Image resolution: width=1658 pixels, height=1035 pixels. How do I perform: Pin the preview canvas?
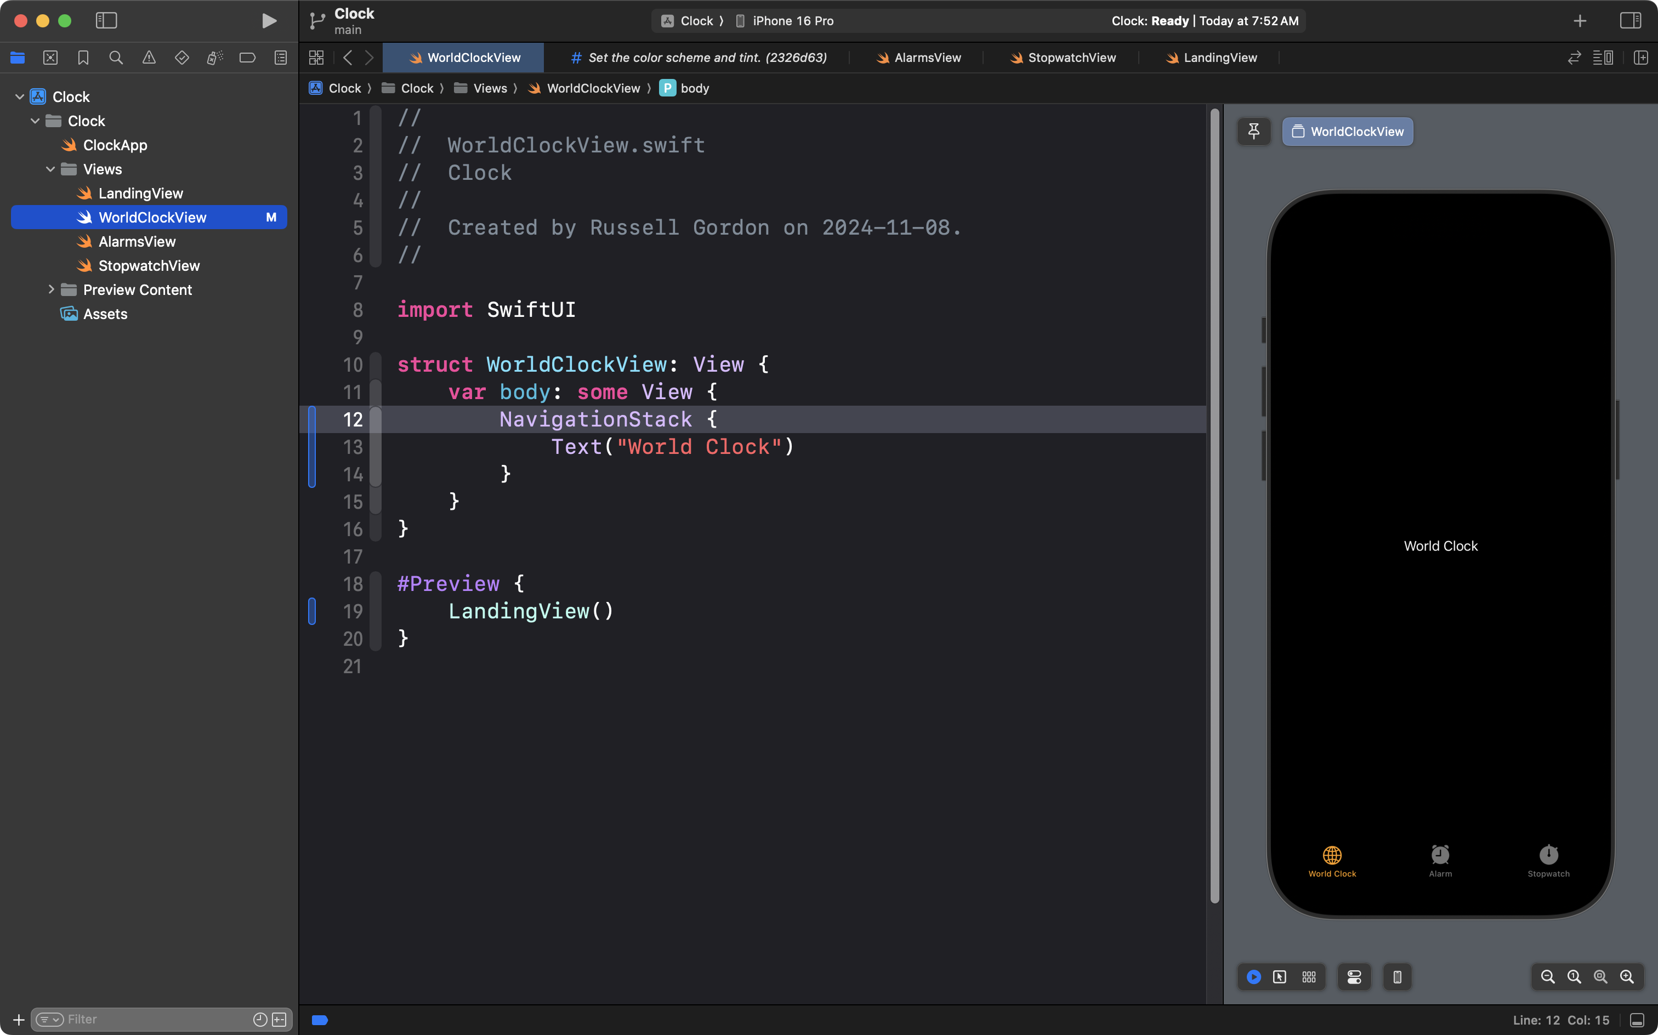(x=1253, y=132)
